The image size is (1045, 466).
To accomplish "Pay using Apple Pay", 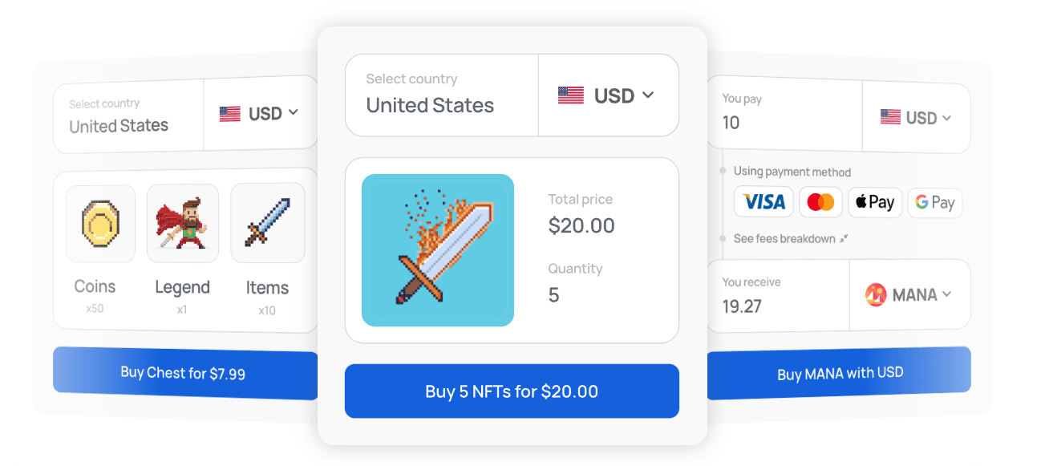I will pyautogui.click(x=874, y=202).
